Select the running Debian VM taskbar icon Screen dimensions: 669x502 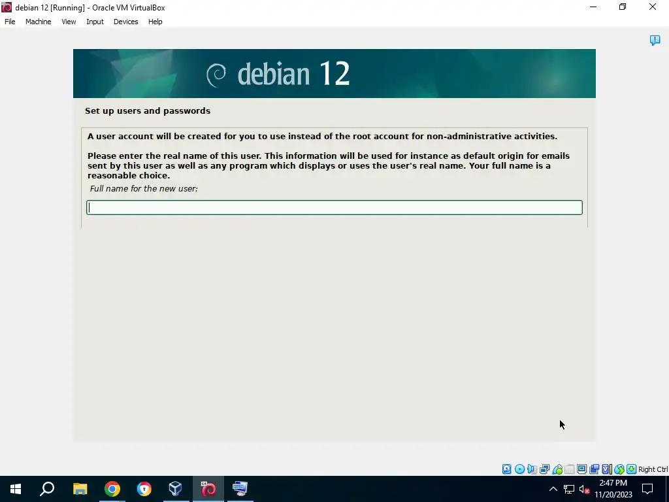point(208,489)
